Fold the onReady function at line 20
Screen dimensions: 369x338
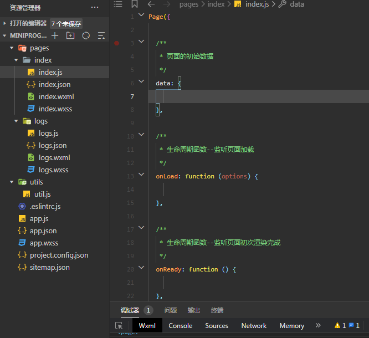141,268
